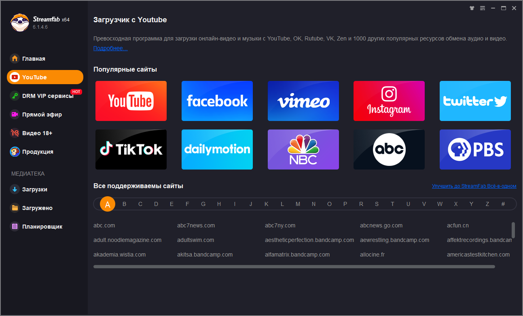Screen dimensions: 523x316
Task: Select the YouTube sidebar item
Action: 45,77
